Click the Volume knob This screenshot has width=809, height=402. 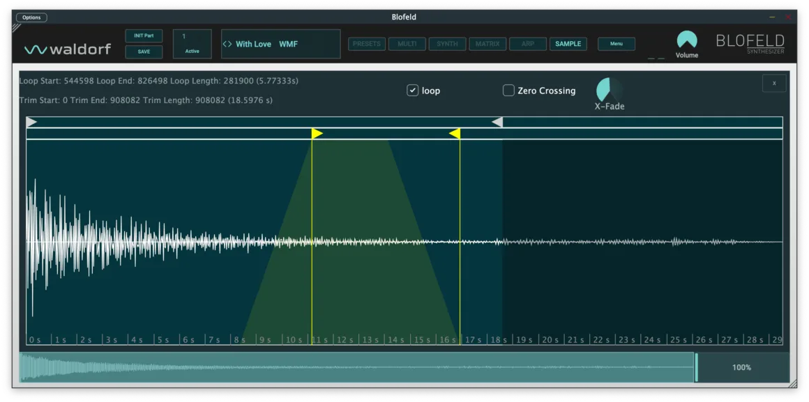[686, 40]
